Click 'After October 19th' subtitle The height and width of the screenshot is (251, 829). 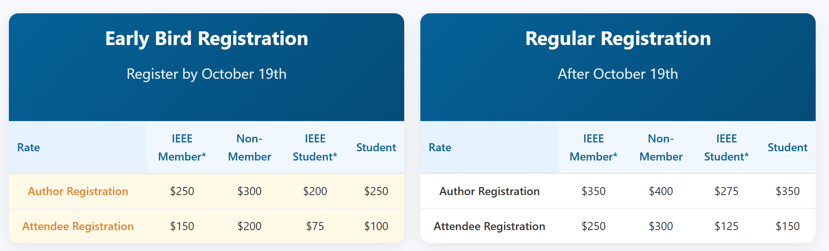tap(618, 74)
